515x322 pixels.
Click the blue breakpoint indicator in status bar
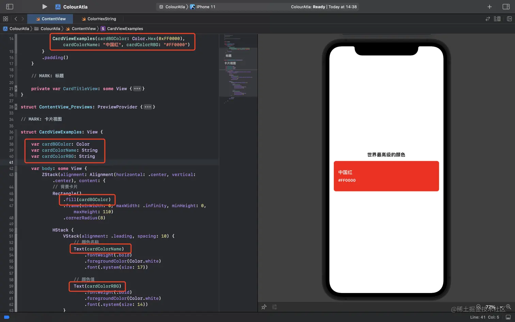6,317
